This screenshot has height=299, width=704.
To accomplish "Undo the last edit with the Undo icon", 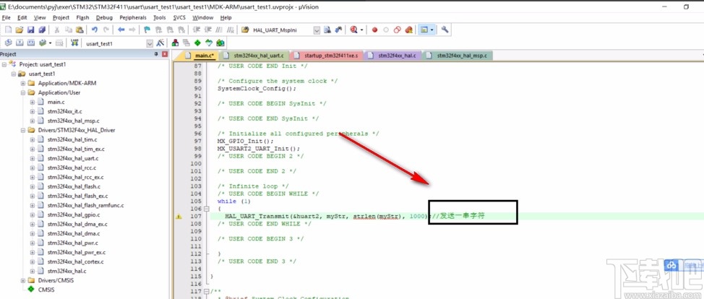I will 94,30.
